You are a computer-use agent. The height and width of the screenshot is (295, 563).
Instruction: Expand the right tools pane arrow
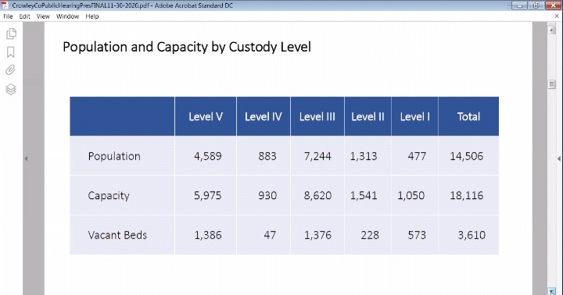pyautogui.click(x=558, y=158)
